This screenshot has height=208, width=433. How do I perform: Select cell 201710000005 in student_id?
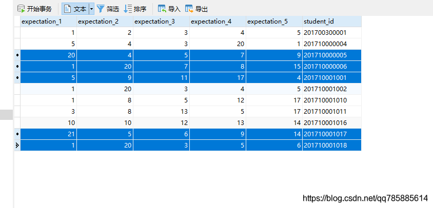pyautogui.click(x=332, y=55)
